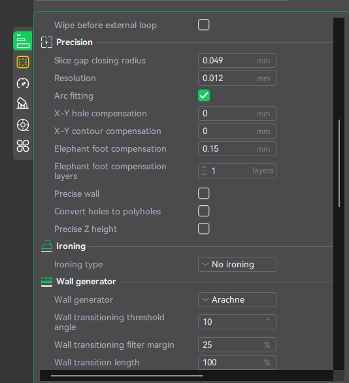349x383 pixels.
Task: Uncheck the Arc fitting checkbox
Action: [204, 95]
